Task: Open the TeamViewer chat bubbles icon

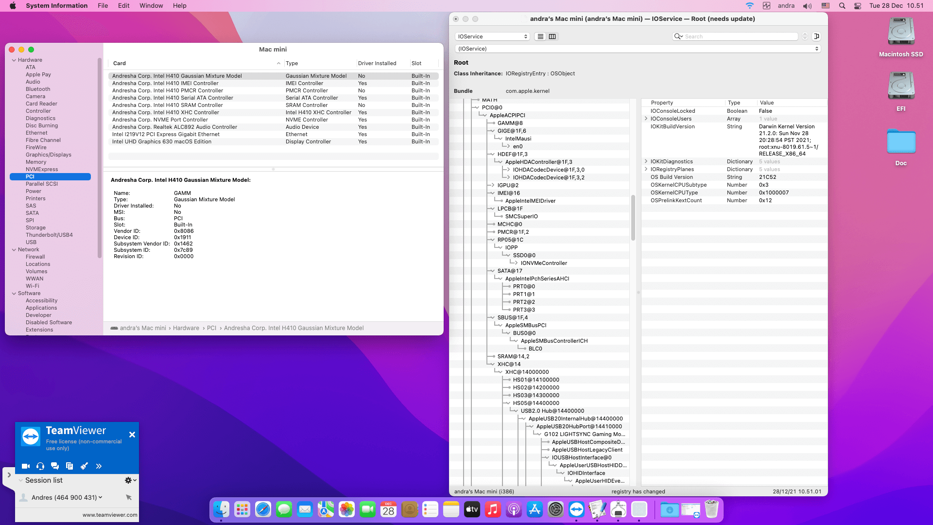Action: click(x=55, y=466)
